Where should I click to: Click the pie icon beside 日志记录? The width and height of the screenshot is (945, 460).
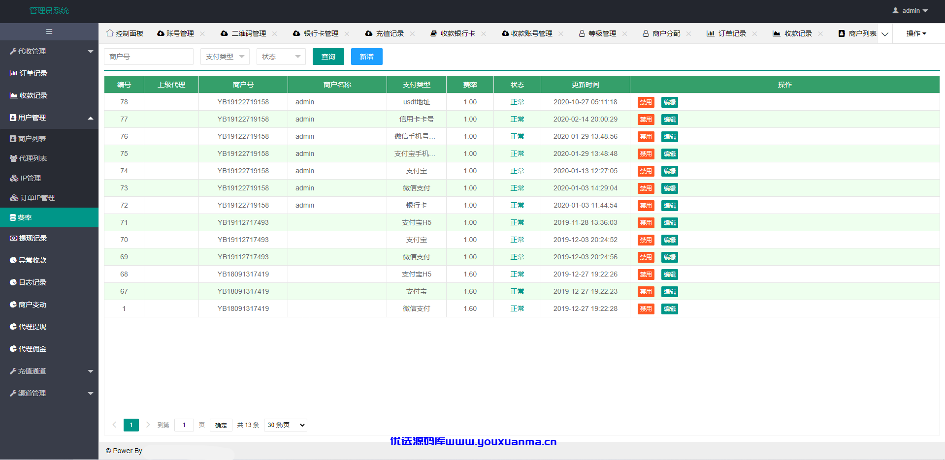click(13, 282)
